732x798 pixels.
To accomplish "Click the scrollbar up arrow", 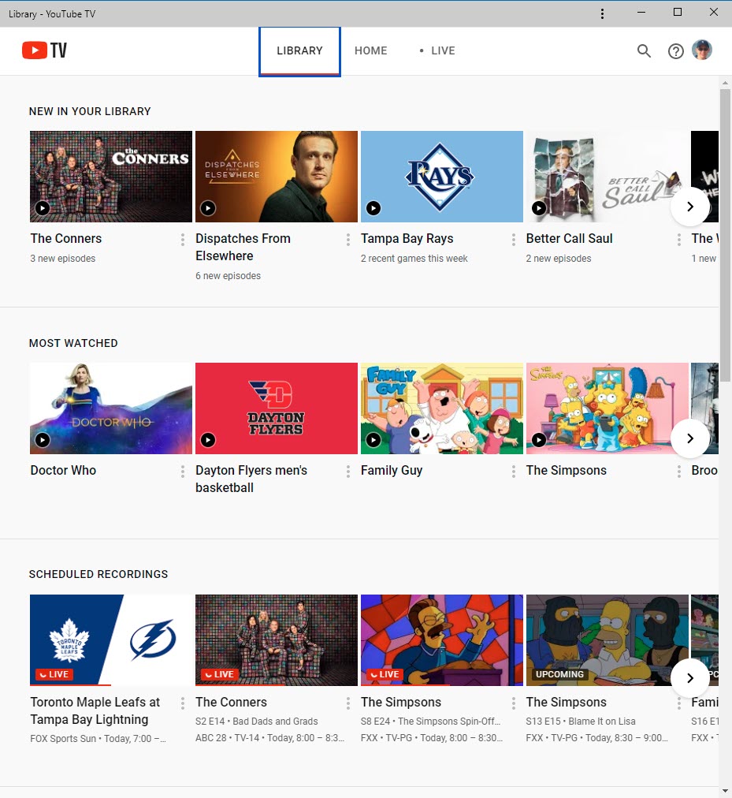I will (725, 83).
